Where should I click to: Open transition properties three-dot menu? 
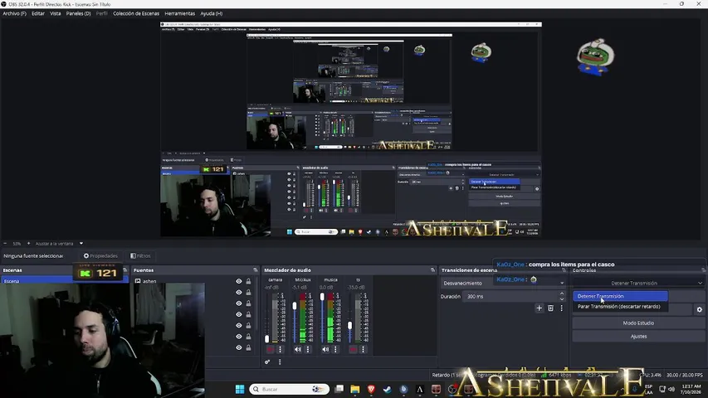pos(562,308)
